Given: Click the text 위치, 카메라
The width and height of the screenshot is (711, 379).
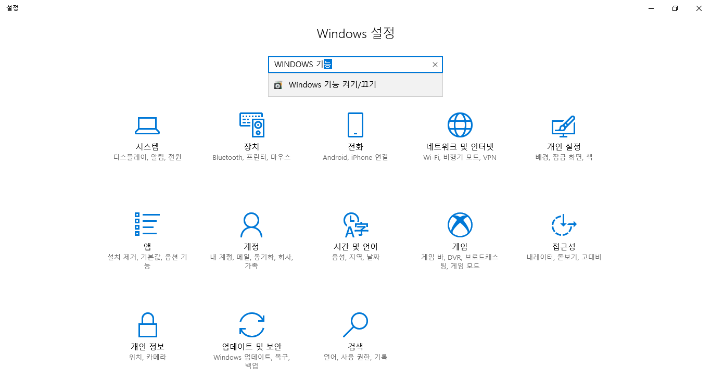Looking at the screenshot, I should (x=147, y=357).
